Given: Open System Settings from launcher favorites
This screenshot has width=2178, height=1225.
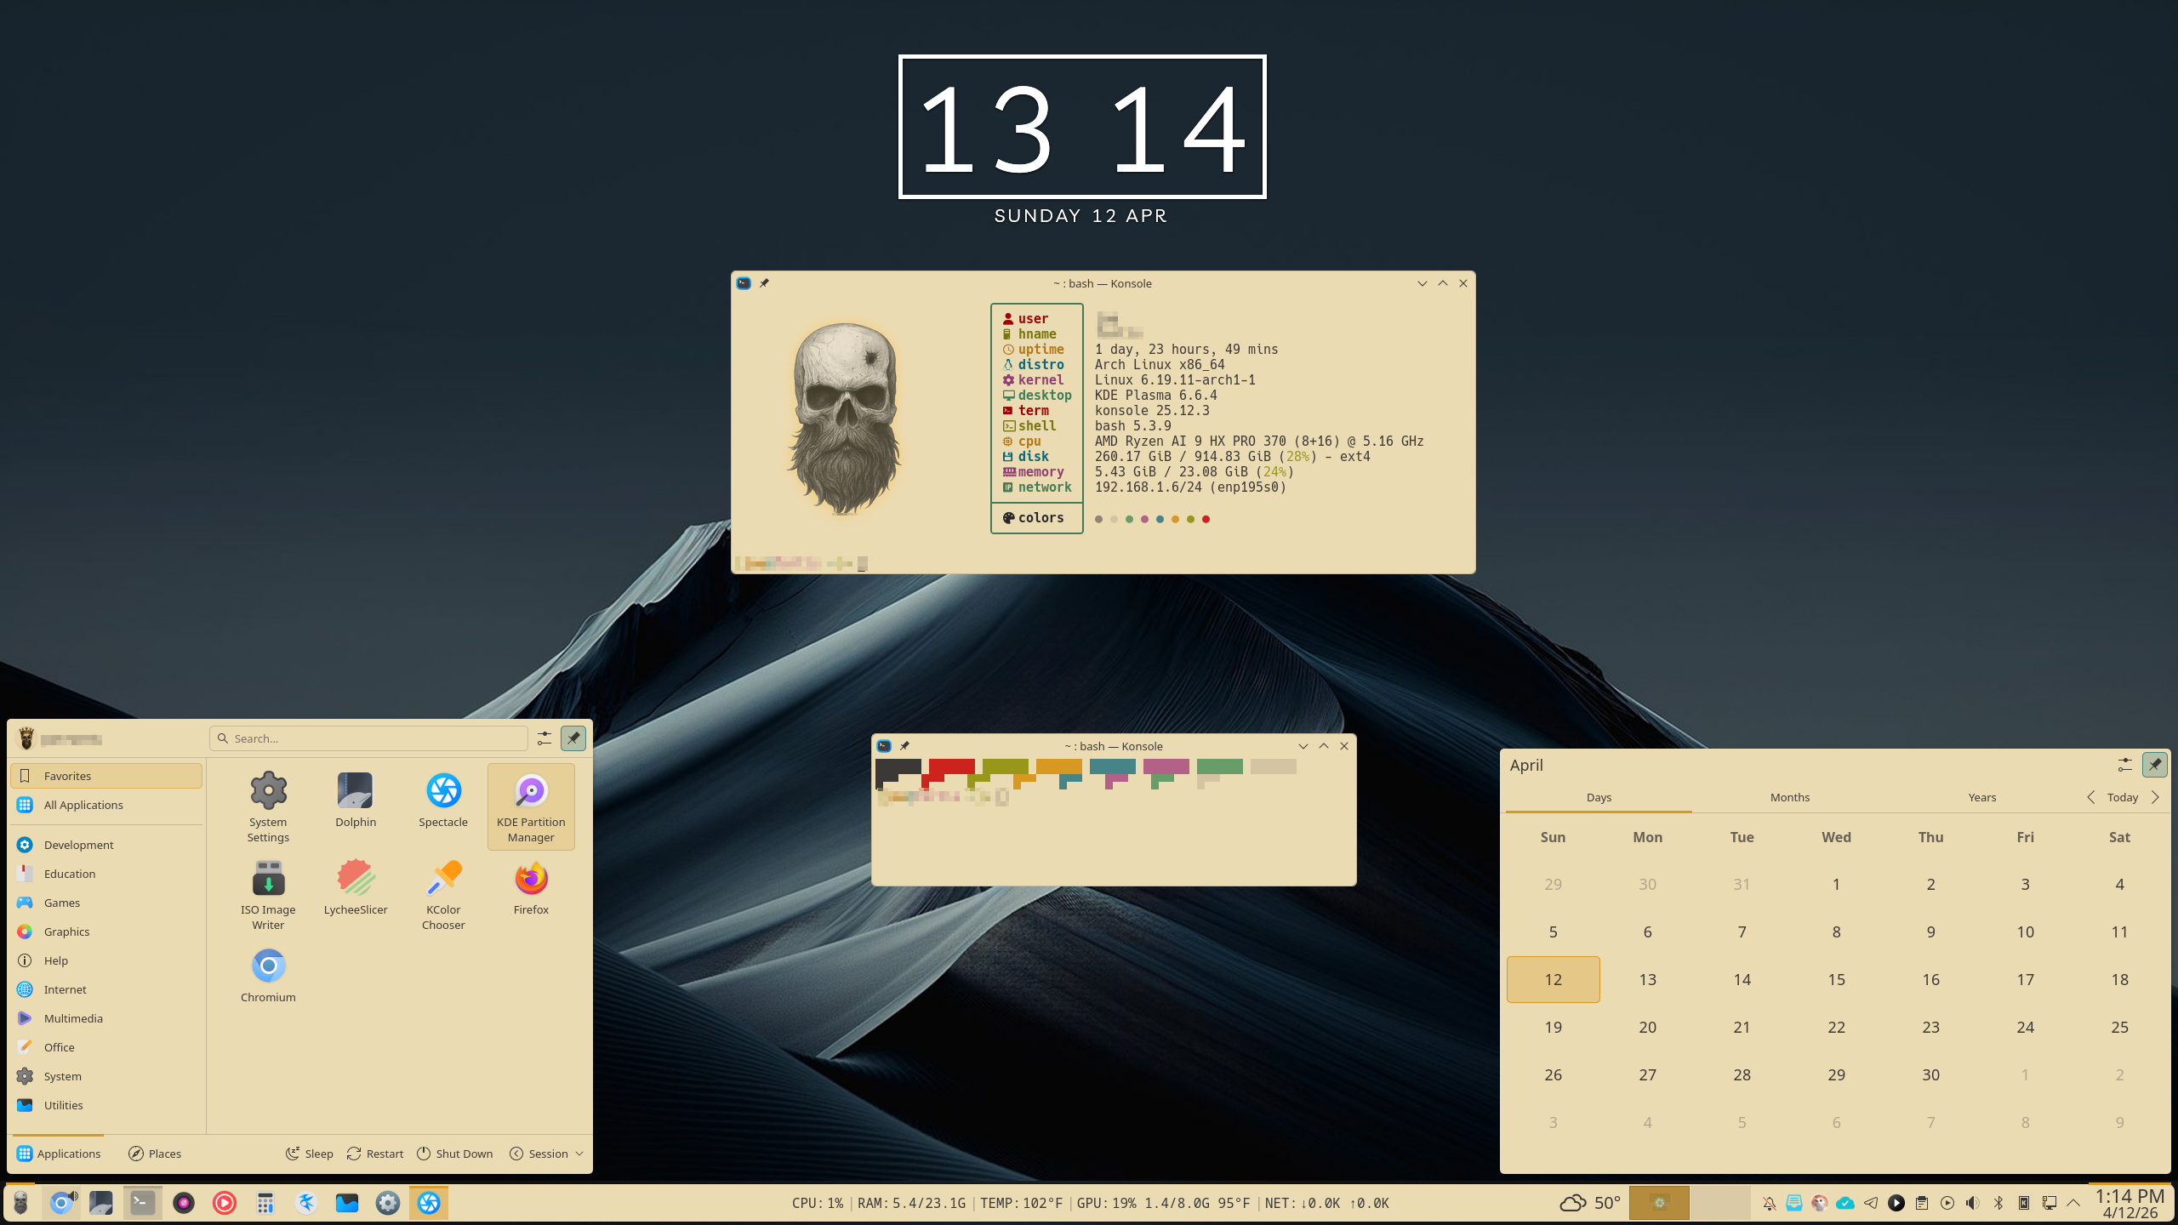Looking at the screenshot, I should pyautogui.click(x=268, y=806).
